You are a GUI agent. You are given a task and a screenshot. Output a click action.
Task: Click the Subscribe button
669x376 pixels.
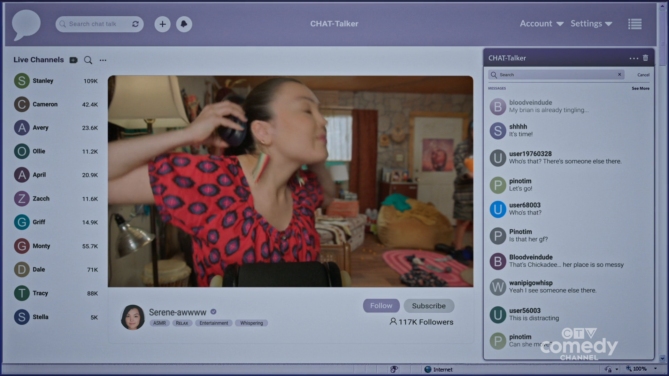click(429, 306)
